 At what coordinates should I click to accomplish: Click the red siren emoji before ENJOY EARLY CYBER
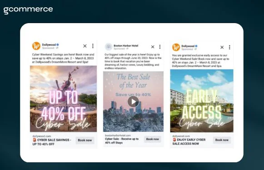[x=174, y=140]
